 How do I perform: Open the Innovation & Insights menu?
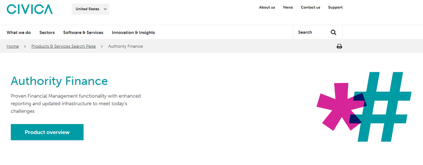133,32
